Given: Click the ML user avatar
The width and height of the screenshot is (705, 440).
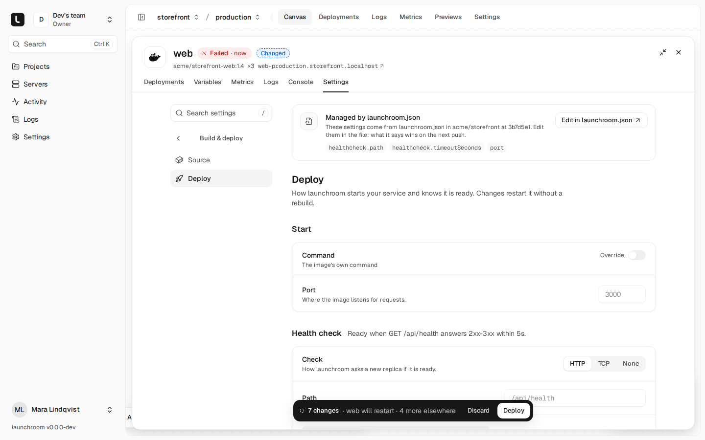Looking at the screenshot, I should tap(20, 410).
